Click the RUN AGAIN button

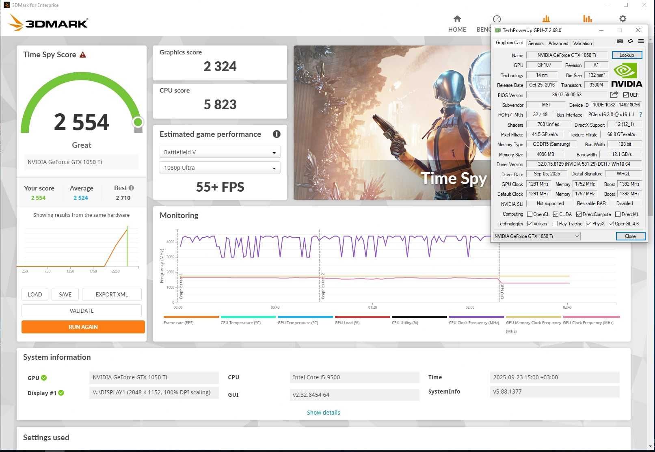tap(83, 327)
